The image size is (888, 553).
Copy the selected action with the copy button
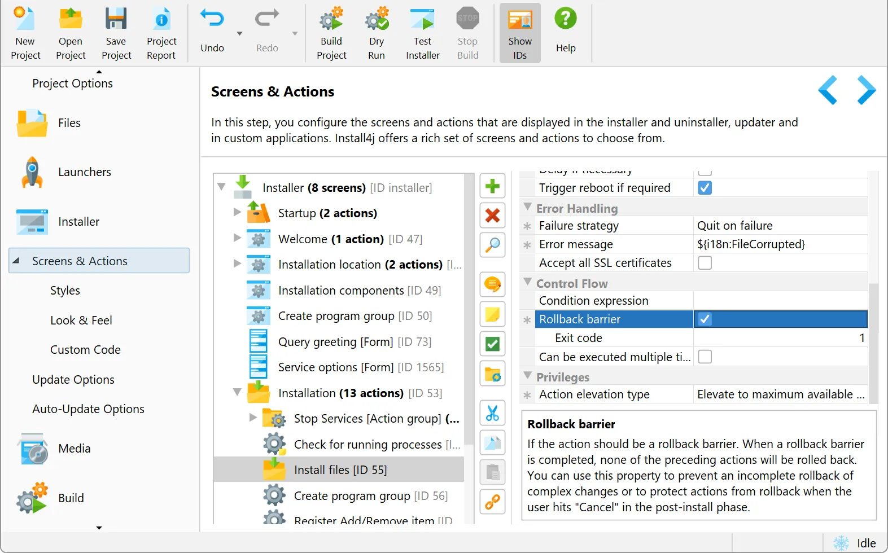[x=492, y=442]
